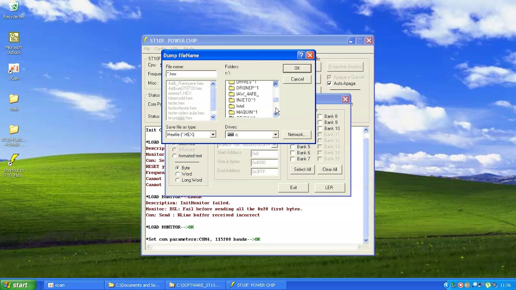Click the globe tray icon

point(467,285)
